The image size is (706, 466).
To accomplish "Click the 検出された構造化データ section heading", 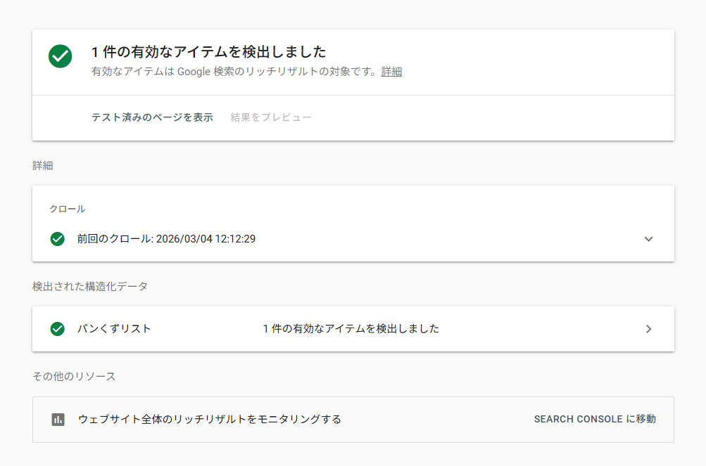I will point(89,286).
